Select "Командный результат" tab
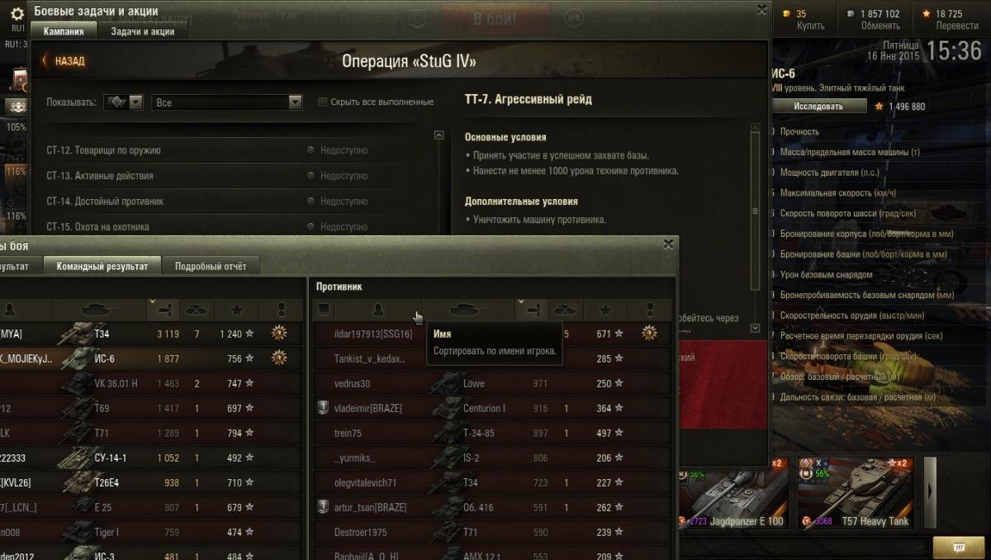Viewport: 991px width, 560px height. tap(102, 266)
